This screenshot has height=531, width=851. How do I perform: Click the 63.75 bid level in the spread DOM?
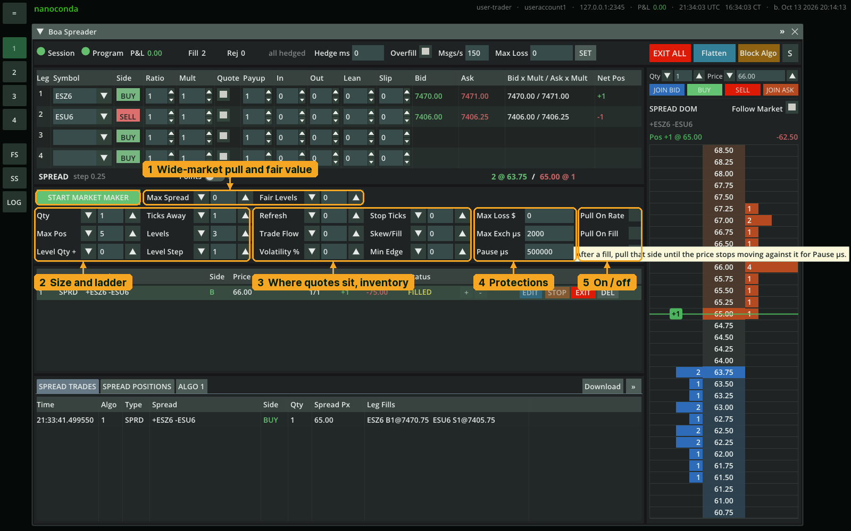(x=723, y=372)
